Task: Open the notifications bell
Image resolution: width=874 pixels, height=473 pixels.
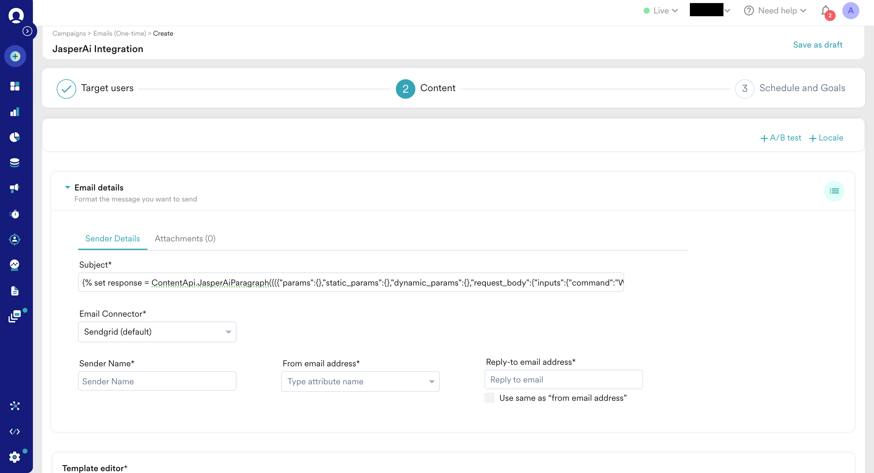Action: [x=826, y=11]
